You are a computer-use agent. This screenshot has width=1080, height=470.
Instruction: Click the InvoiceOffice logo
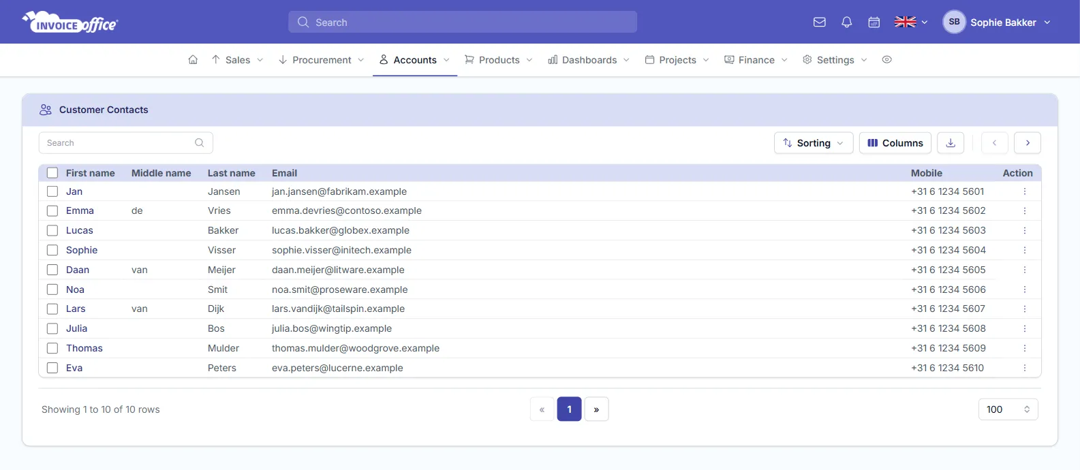point(70,22)
